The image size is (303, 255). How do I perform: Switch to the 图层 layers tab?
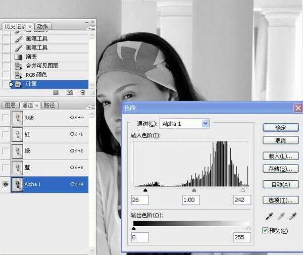10,106
